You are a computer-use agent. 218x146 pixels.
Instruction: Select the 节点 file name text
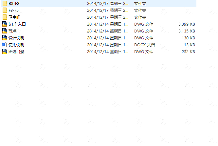pos(12,31)
